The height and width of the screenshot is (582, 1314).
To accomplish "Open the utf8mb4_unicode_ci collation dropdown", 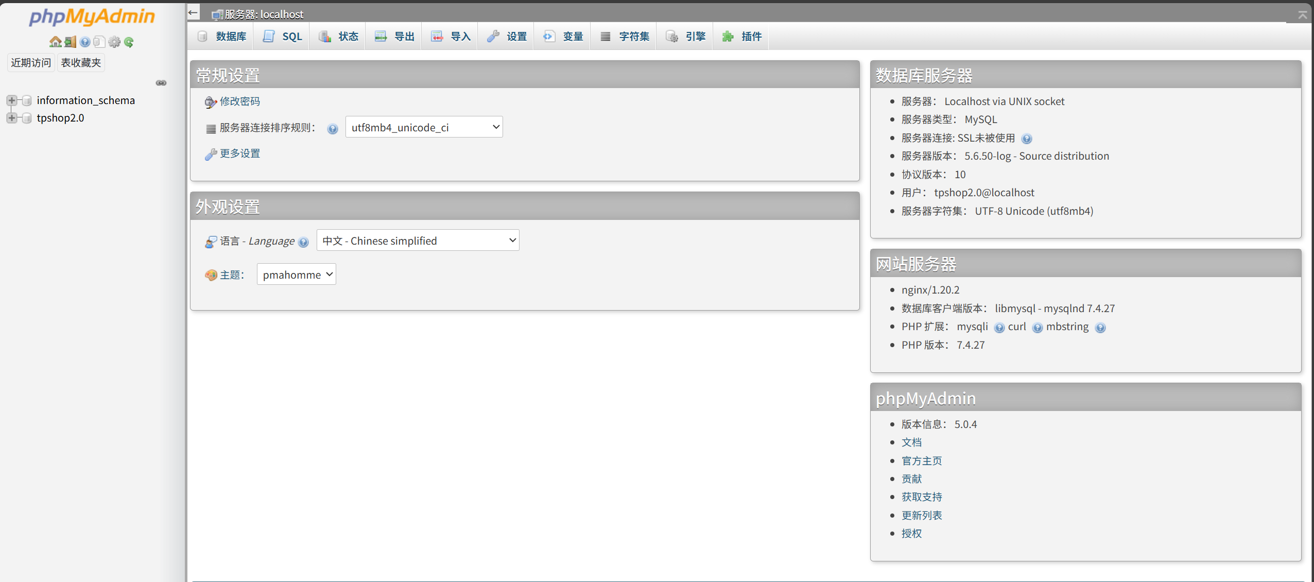I will pos(424,127).
